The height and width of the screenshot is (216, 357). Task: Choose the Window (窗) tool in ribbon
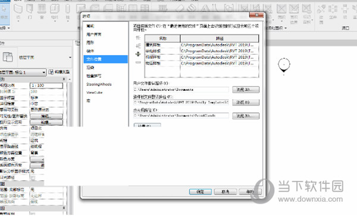click(x=42, y=11)
